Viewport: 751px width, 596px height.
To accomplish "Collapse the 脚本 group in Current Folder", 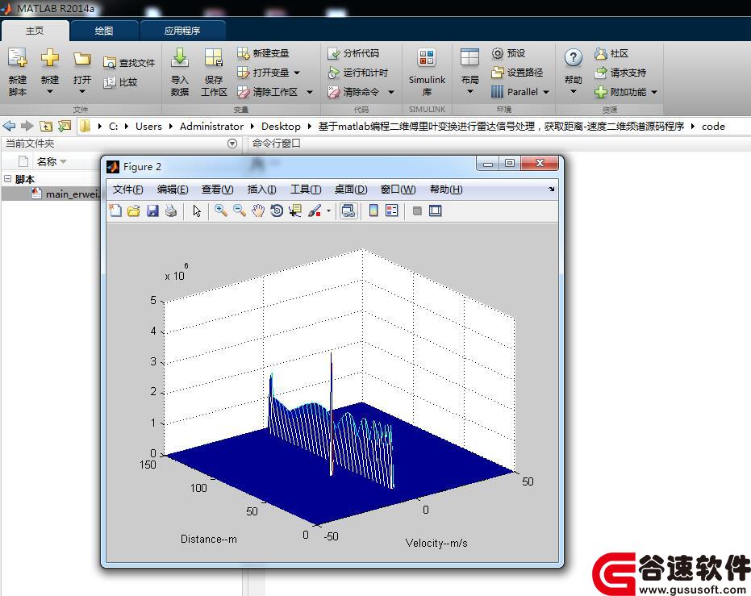I will point(8,179).
